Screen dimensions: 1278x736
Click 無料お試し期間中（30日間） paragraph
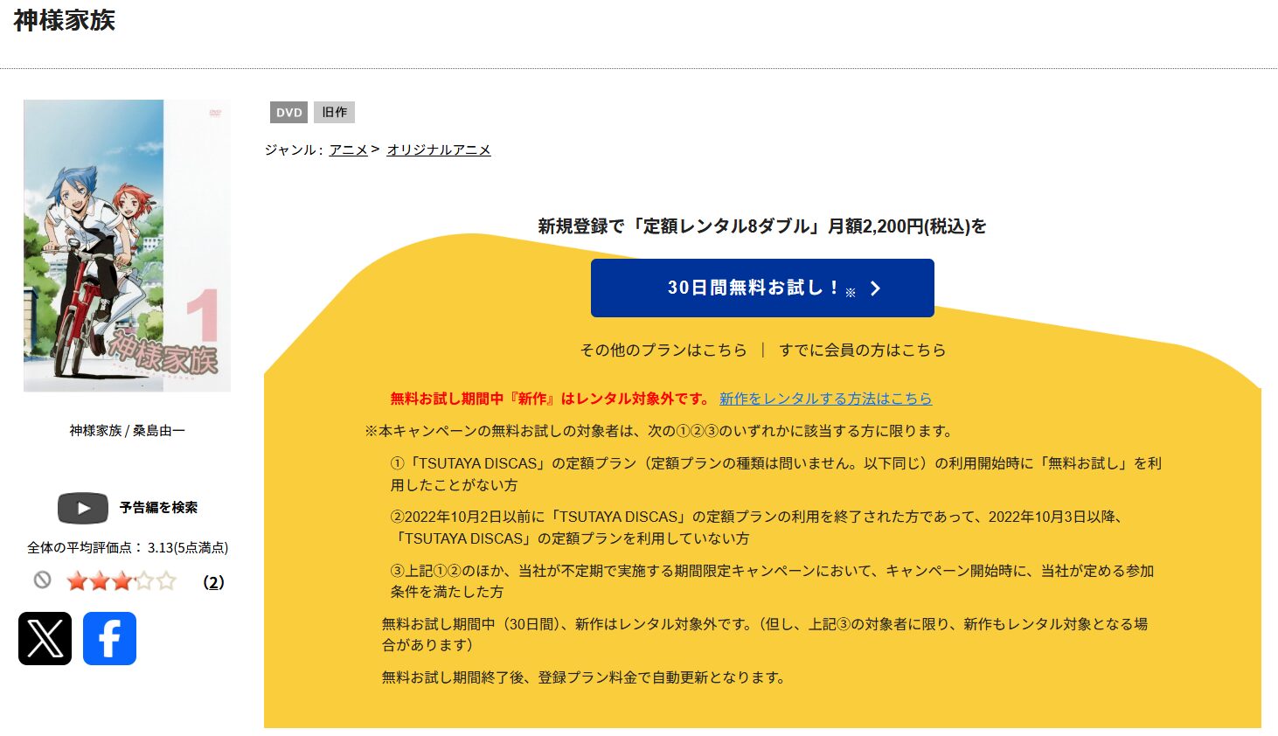point(765,635)
